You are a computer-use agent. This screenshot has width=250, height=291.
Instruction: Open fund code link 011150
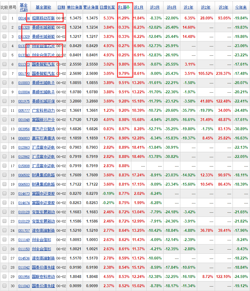[x=24, y=249]
